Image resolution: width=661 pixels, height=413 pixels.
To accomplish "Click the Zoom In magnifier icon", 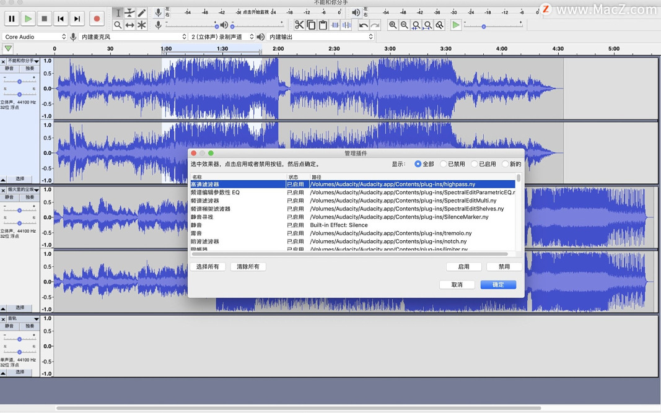I will pyautogui.click(x=393, y=25).
